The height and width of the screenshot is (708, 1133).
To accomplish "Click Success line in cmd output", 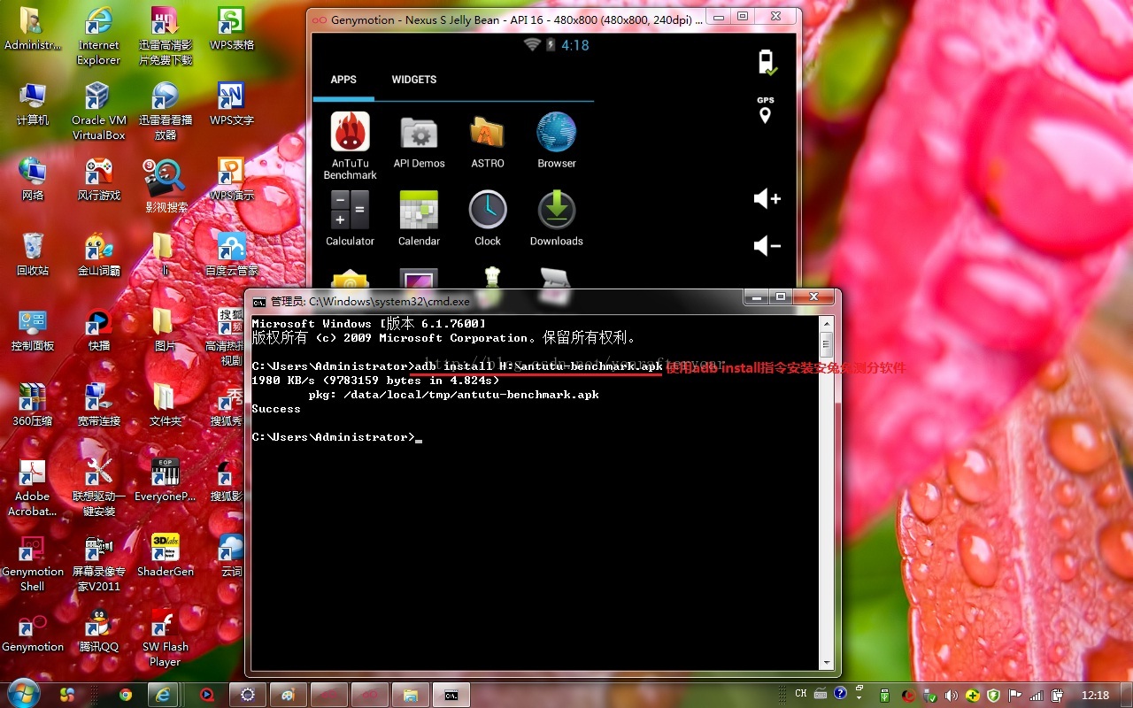I will (x=276, y=409).
